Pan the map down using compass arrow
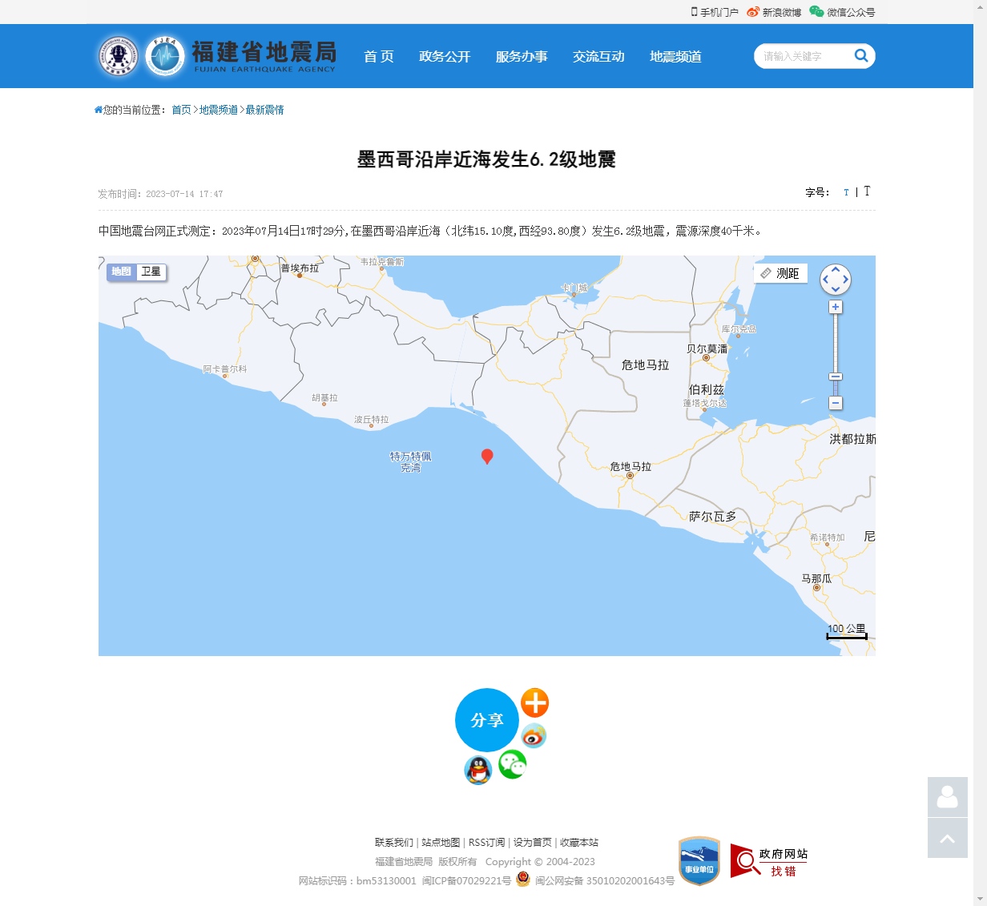This screenshot has height=906, width=987. (x=836, y=290)
